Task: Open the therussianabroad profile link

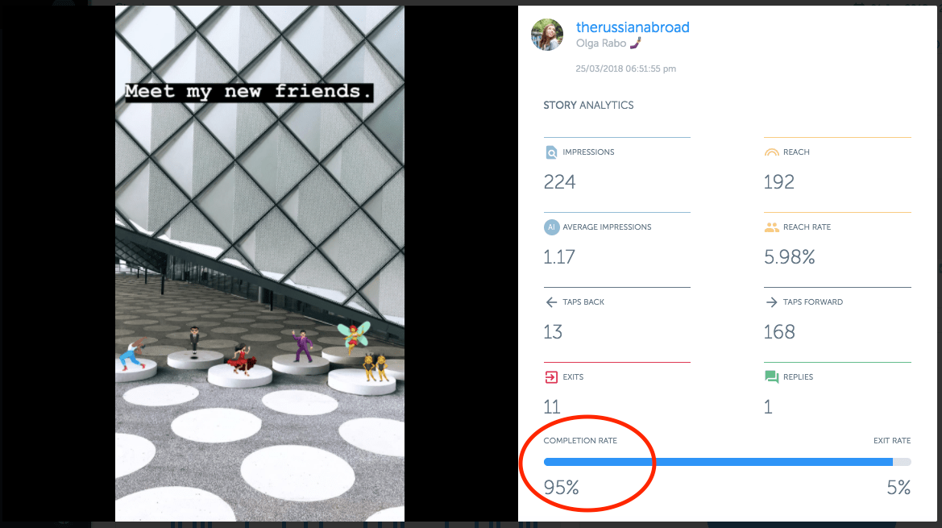Action: 633,27
